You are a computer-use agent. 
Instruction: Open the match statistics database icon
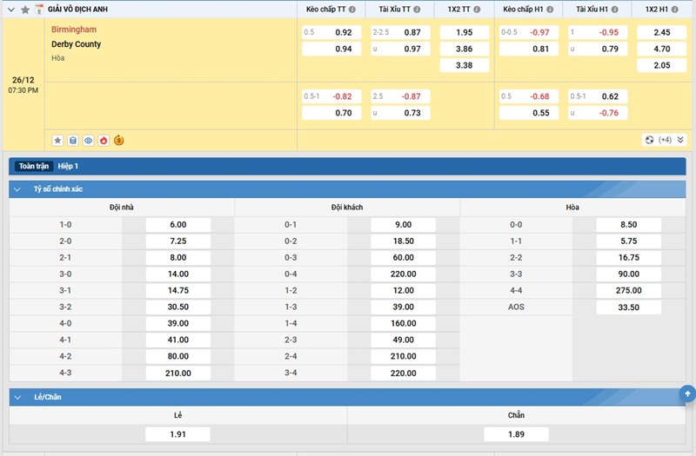tap(73, 141)
